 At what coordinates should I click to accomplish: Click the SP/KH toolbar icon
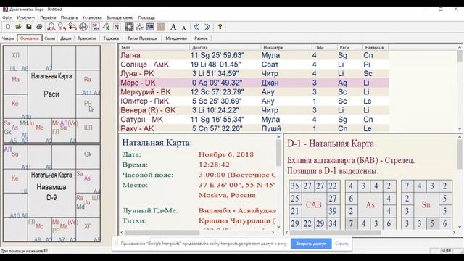[96, 27]
